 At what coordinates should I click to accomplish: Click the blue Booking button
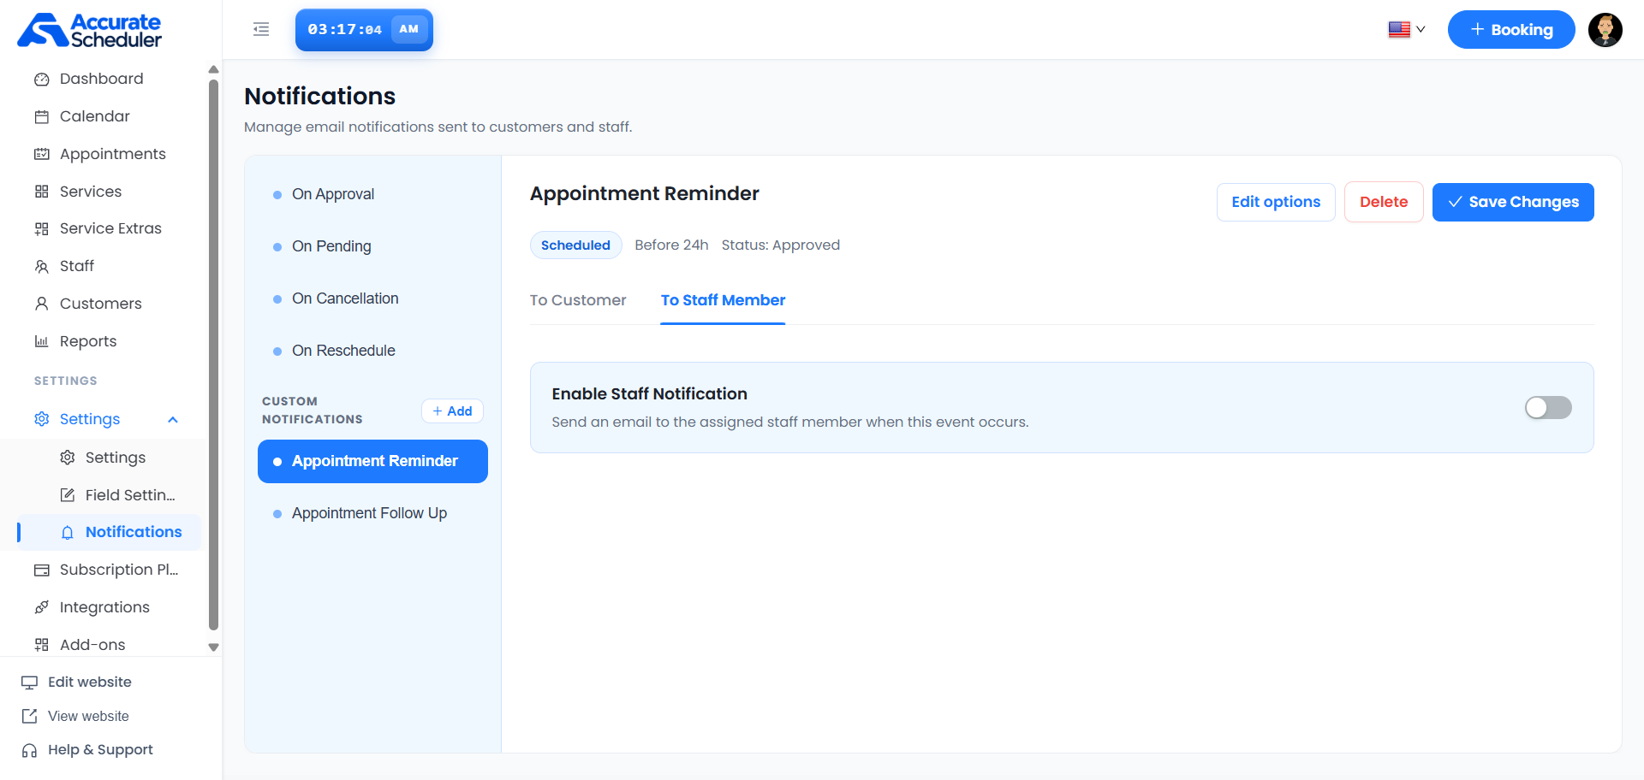pyautogui.click(x=1511, y=30)
